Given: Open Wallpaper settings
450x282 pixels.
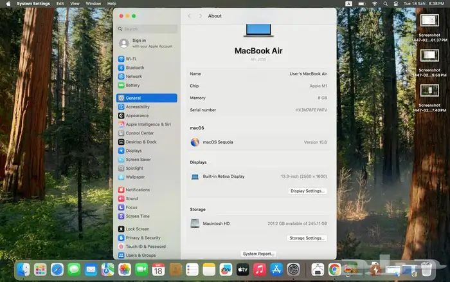Looking at the screenshot, I should (x=147, y=177).
